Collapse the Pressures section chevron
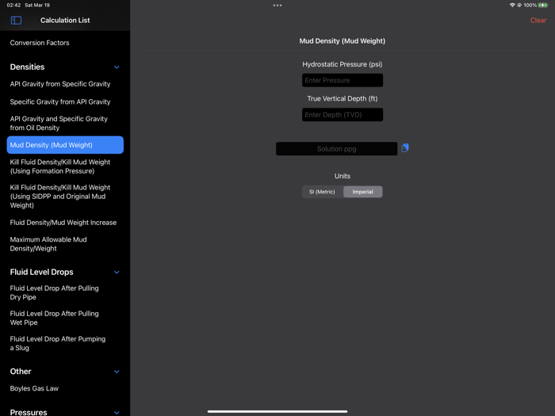This screenshot has width=555, height=416. point(117,413)
